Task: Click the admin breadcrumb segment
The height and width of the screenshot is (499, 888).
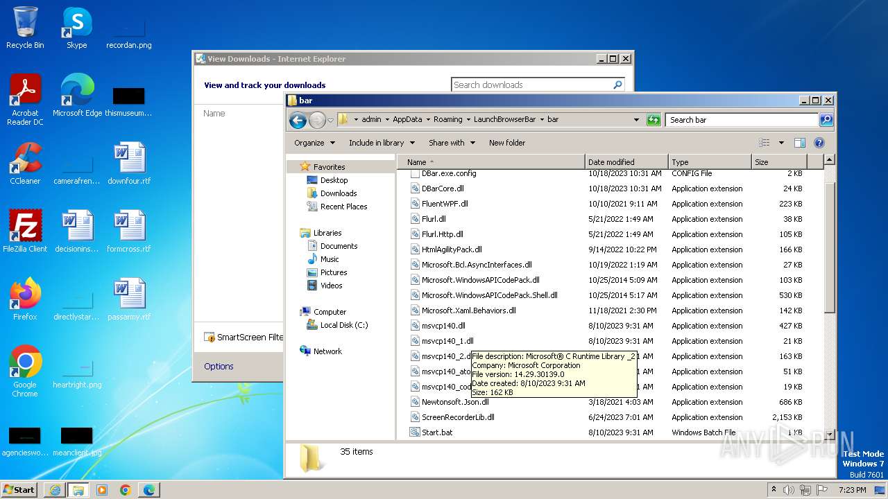Action: (x=371, y=120)
